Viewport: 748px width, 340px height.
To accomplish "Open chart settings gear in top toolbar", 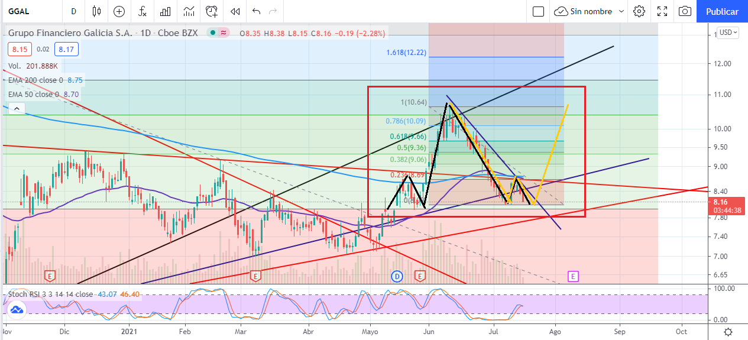I will [639, 11].
